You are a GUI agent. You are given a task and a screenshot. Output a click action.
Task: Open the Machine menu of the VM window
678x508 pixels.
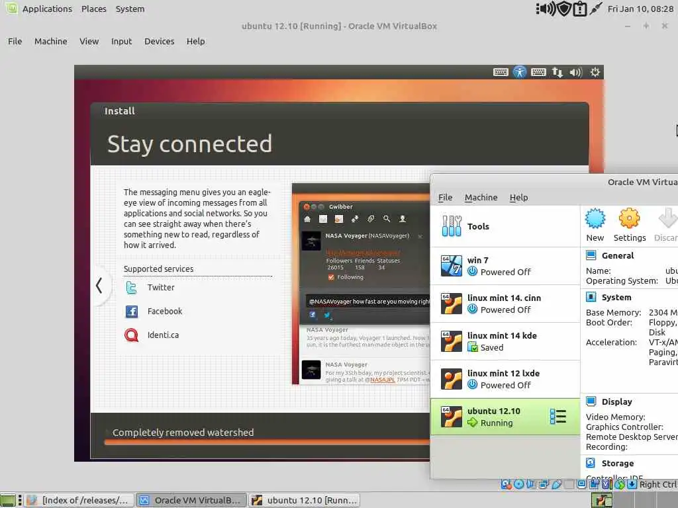pyautogui.click(x=50, y=42)
